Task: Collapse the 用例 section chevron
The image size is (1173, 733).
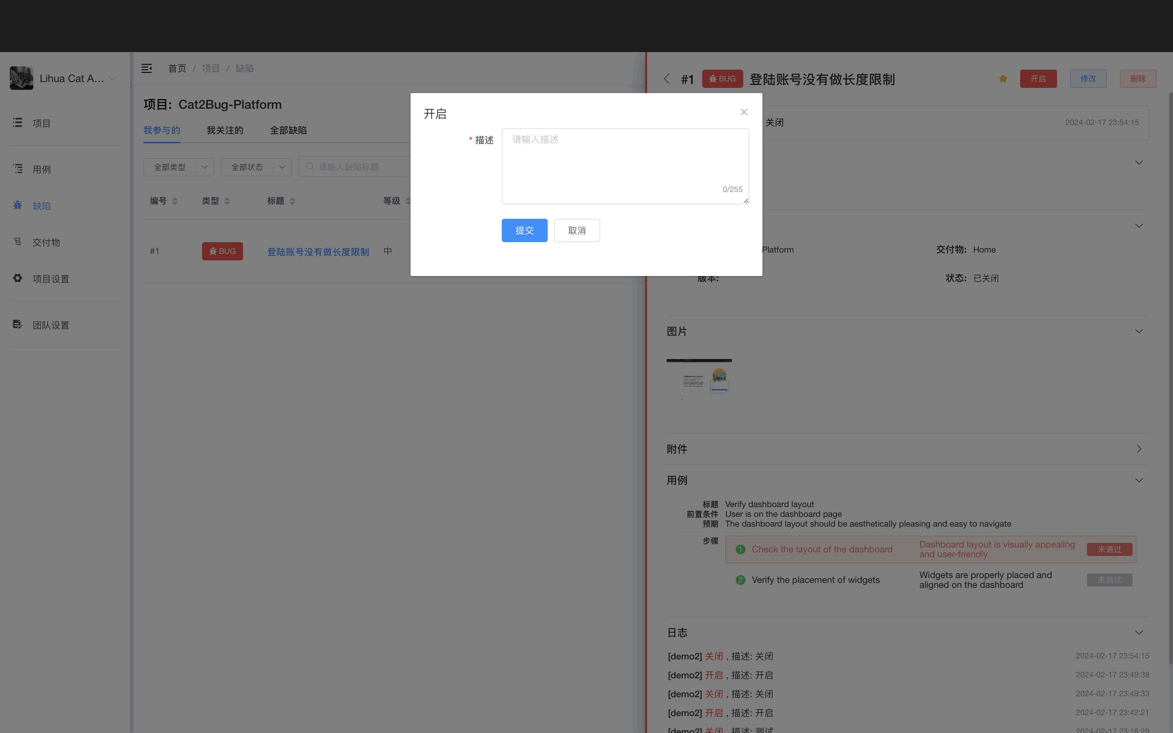Action: [x=1139, y=480]
